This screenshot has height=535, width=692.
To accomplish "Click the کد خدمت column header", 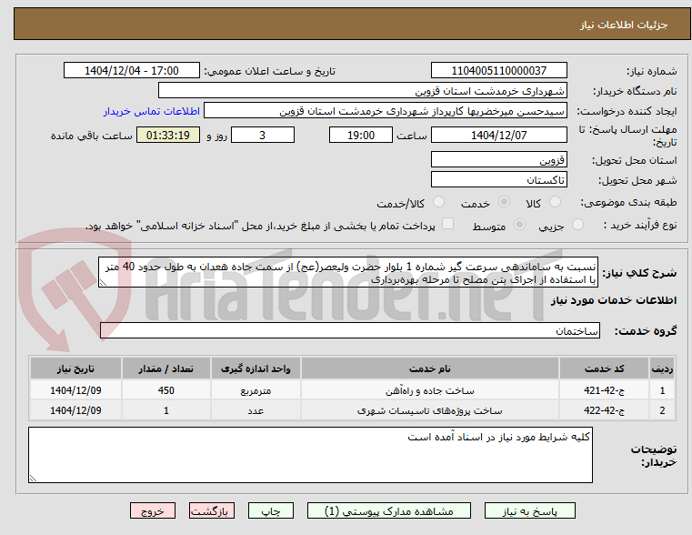I will point(605,368).
